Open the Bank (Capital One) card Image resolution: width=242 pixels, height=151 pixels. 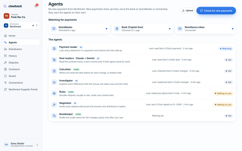[x=142, y=29]
